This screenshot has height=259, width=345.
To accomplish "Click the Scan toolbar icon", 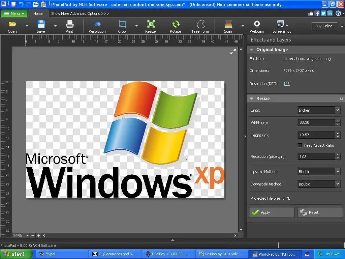I will coord(228,26).
